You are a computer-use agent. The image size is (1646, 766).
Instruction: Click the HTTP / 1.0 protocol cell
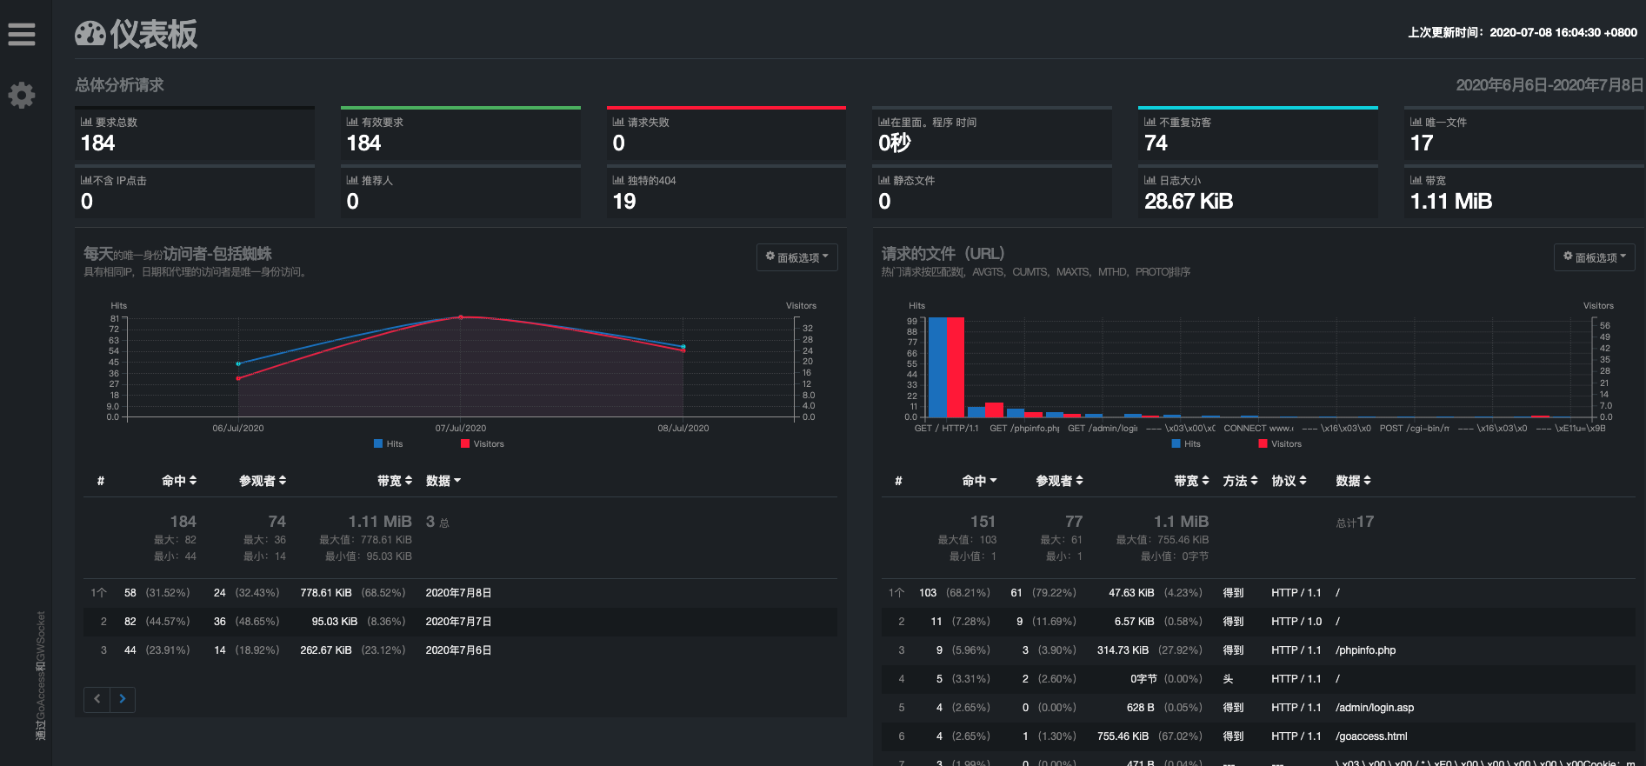pos(1296,622)
